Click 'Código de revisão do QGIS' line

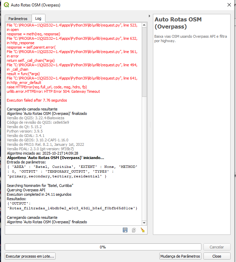(x=38, y=122)
